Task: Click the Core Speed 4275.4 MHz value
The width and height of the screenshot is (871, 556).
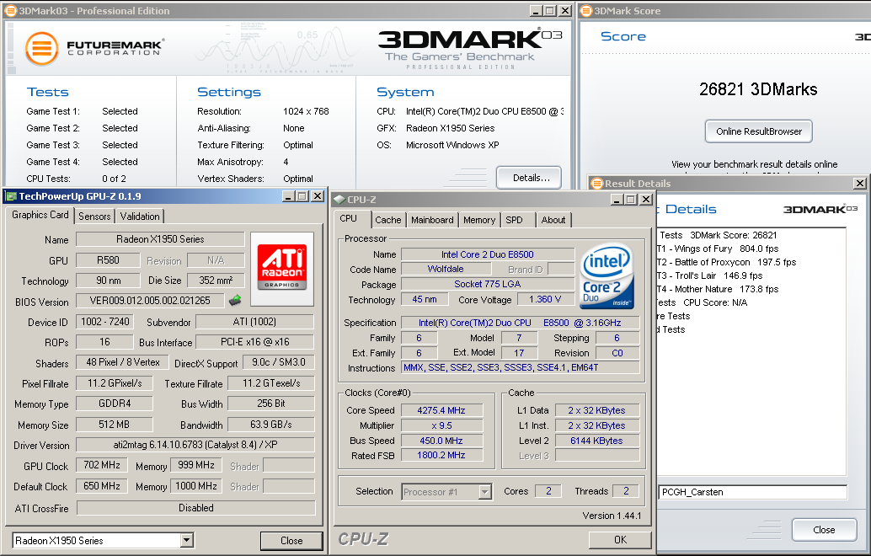Action: point(441,410)
